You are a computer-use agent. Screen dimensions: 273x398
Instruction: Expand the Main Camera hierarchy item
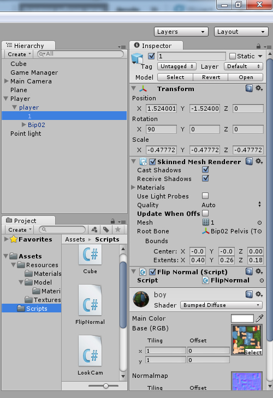7,81
